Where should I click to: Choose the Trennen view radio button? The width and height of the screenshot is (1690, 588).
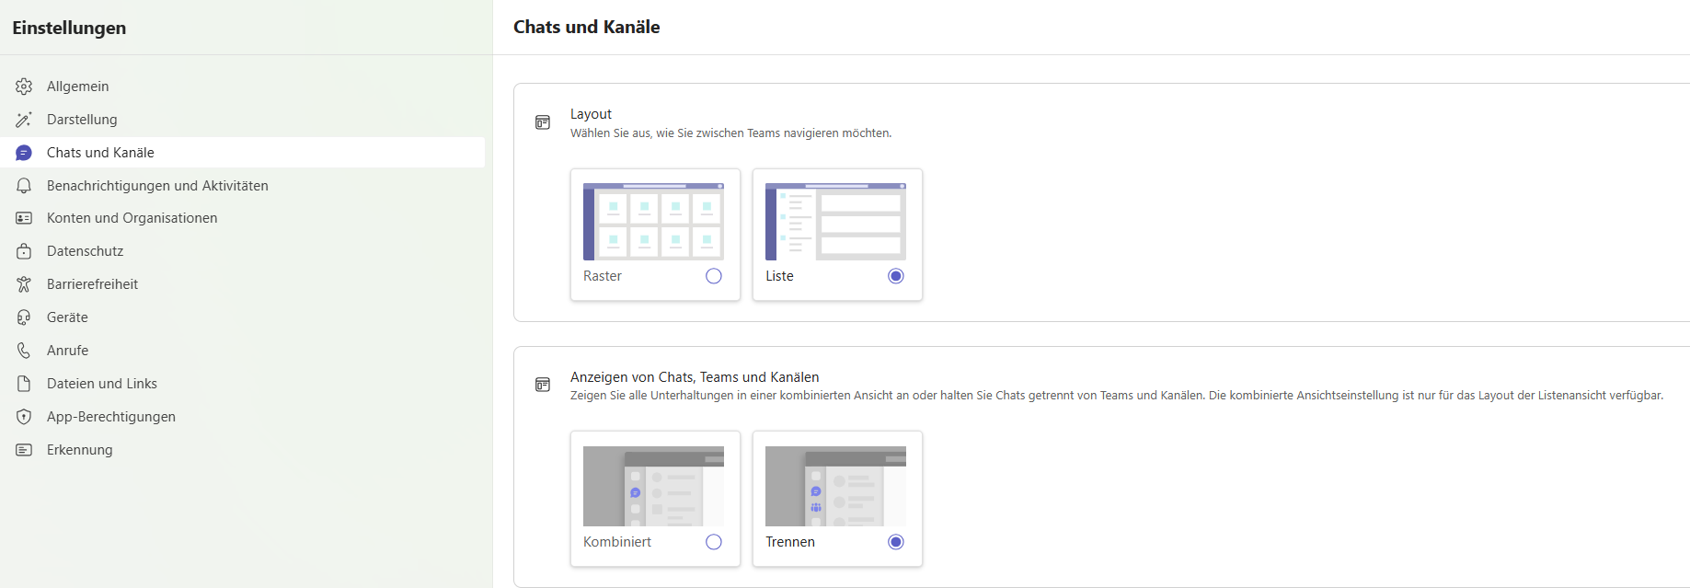coord(896,542)
